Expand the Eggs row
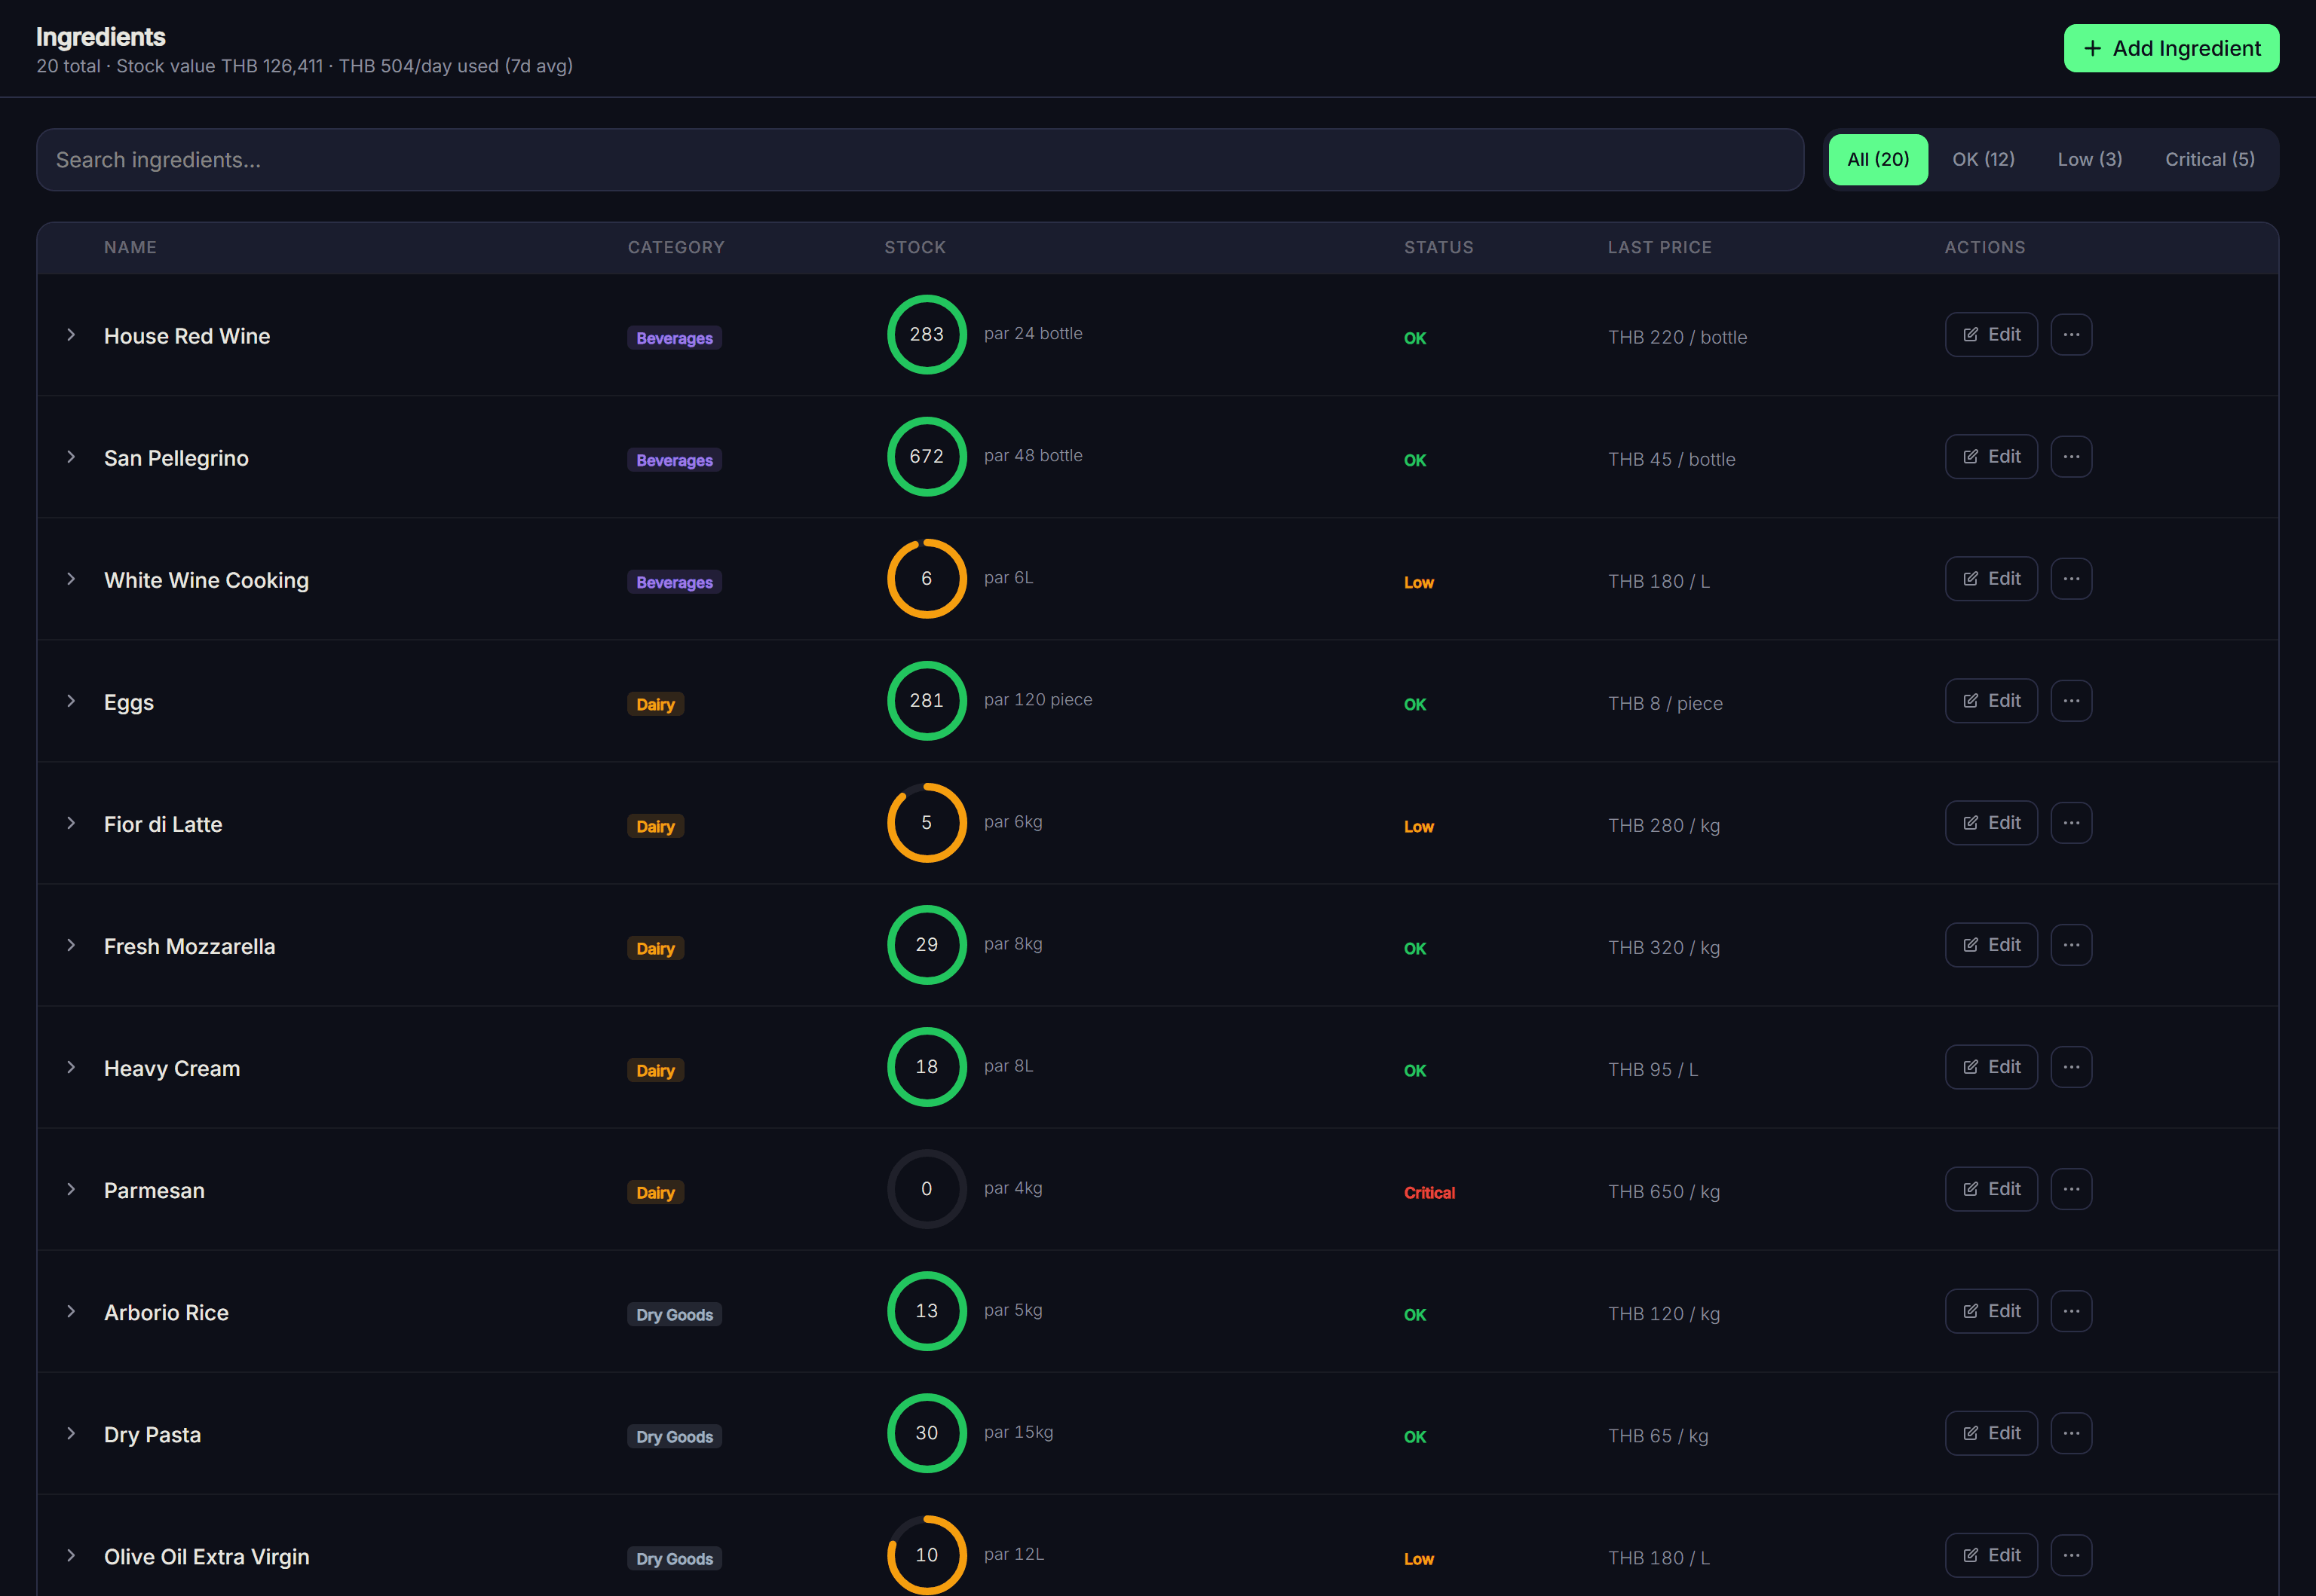 (71, 701)
